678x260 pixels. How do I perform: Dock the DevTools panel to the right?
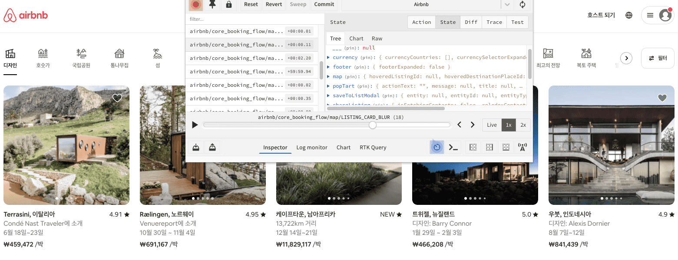point(489,148)
